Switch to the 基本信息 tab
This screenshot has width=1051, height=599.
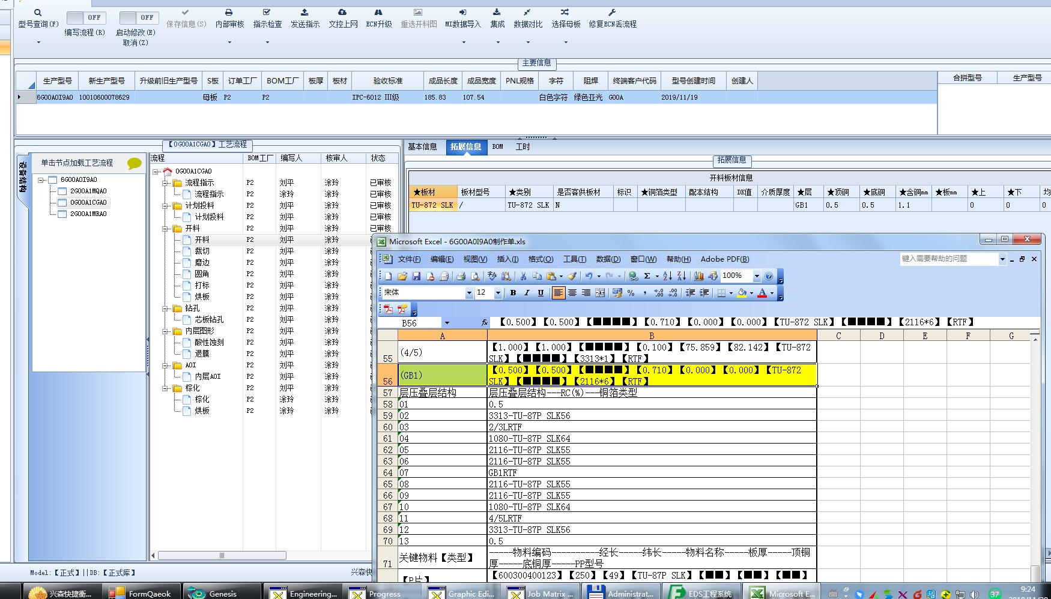(422, 146)
